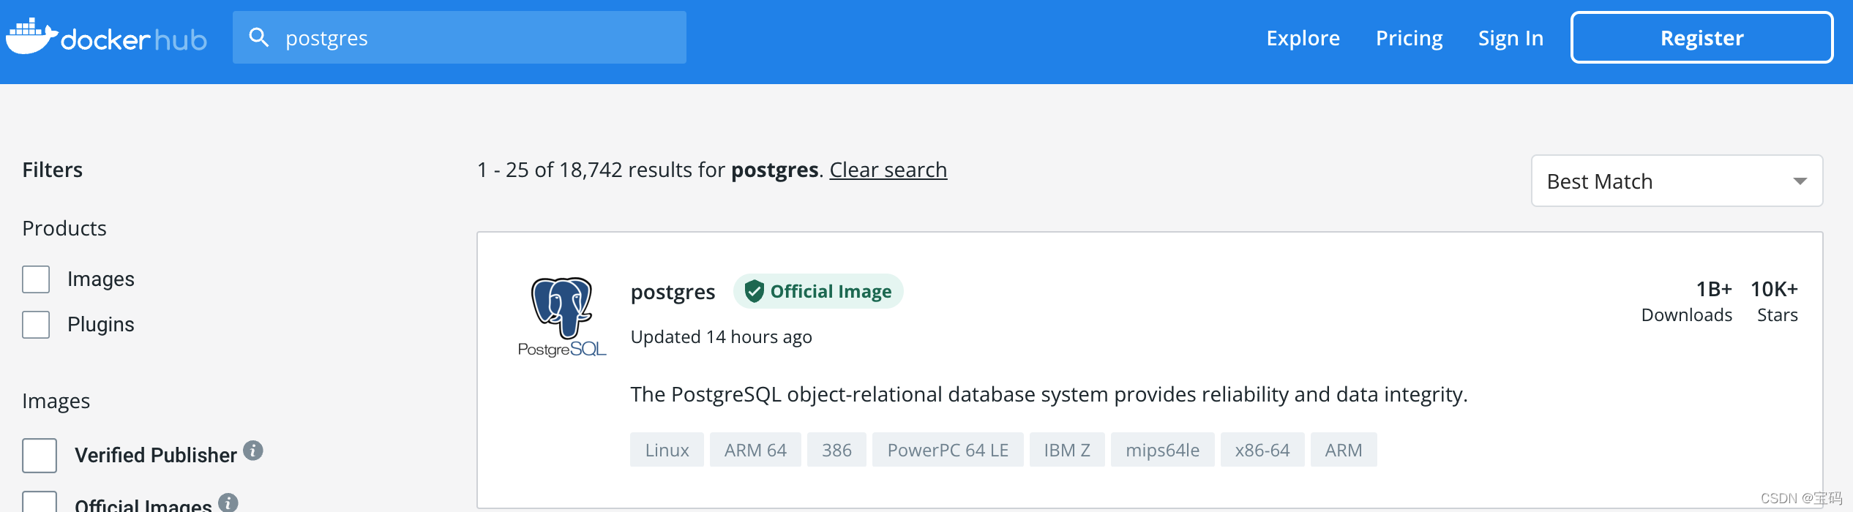Go to the Pricing page
The height and width of the screenshot is (512, 1853).
1409,38
